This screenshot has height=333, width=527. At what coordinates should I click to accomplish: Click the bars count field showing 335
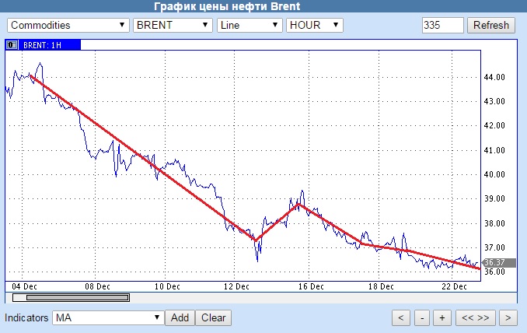point(442,25)
